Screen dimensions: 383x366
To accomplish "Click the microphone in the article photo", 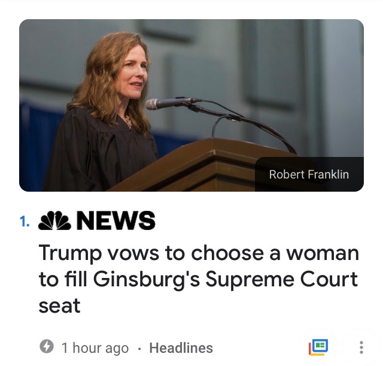I will pos(171,103).
